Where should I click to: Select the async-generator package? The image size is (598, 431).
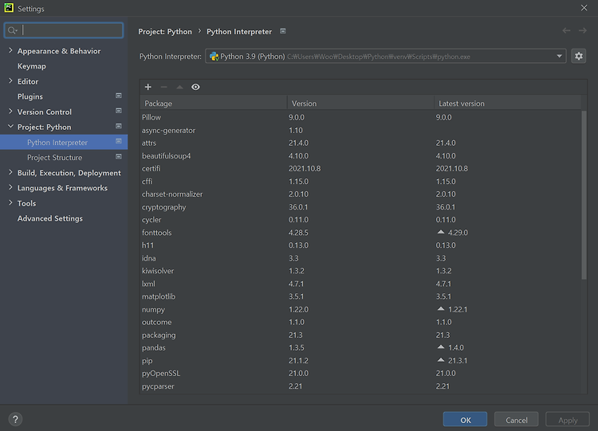[360, 131]
